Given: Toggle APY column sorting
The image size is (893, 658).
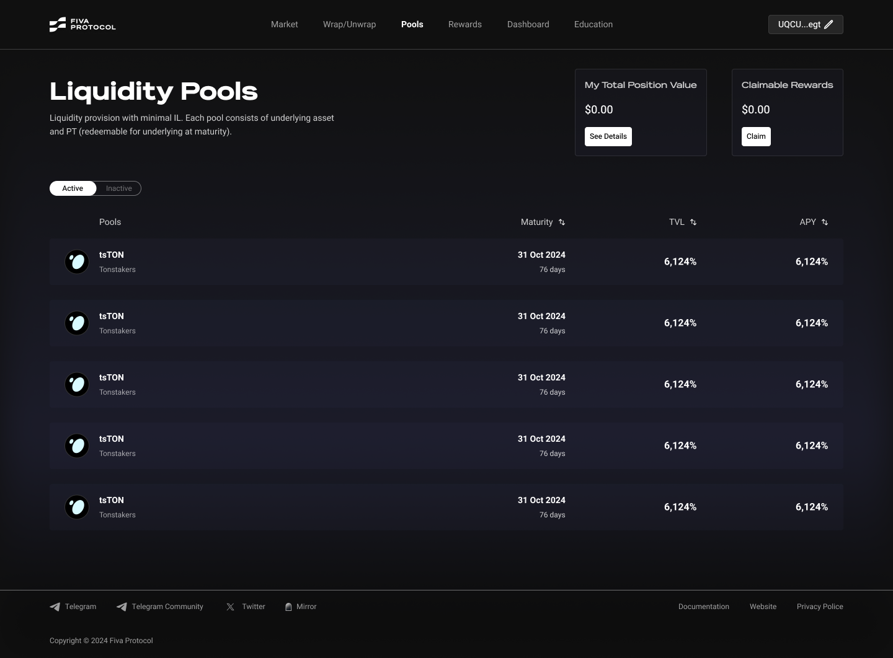Looking at the screenshot, I should tap(825, 222).
